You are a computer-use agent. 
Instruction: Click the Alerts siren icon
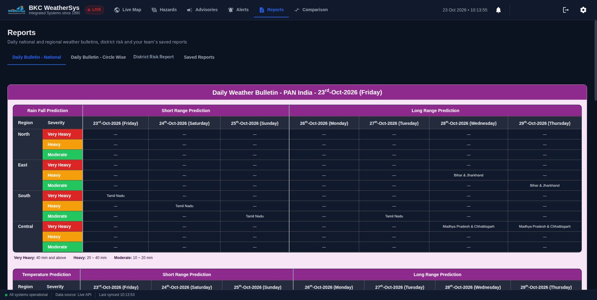(x=231, y=10)
